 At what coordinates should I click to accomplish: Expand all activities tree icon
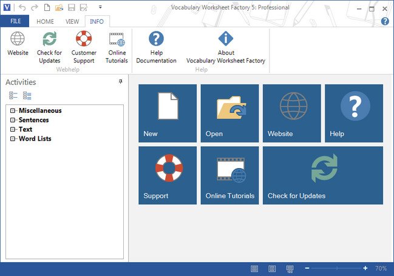pos(27,95)
